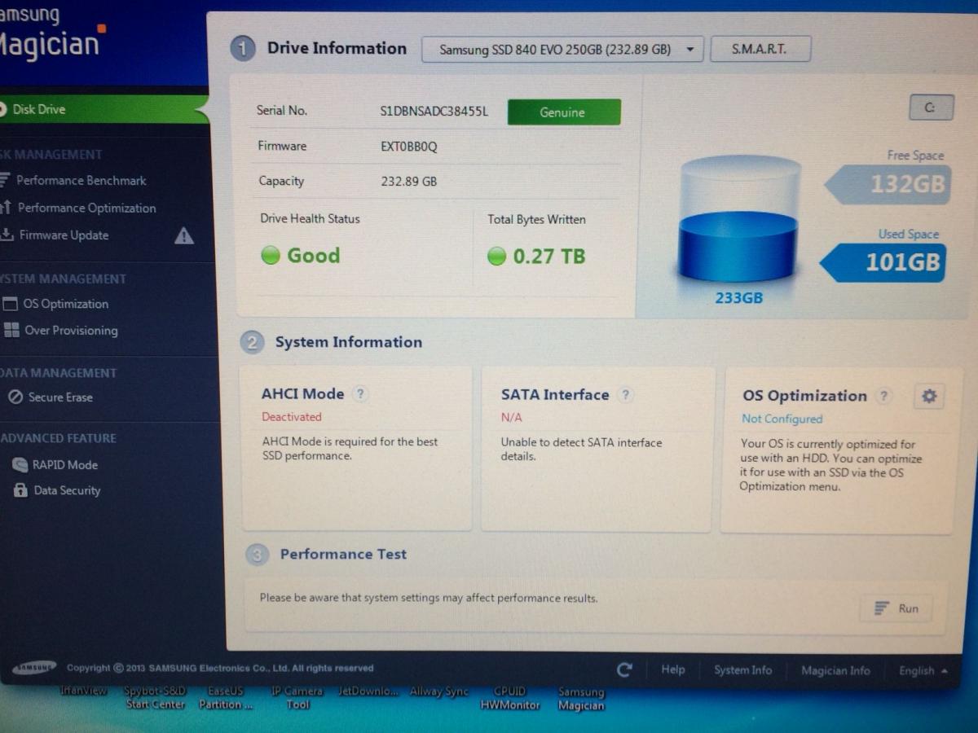Open IP Camera Tool desktop shortcut

click(297, 697)
